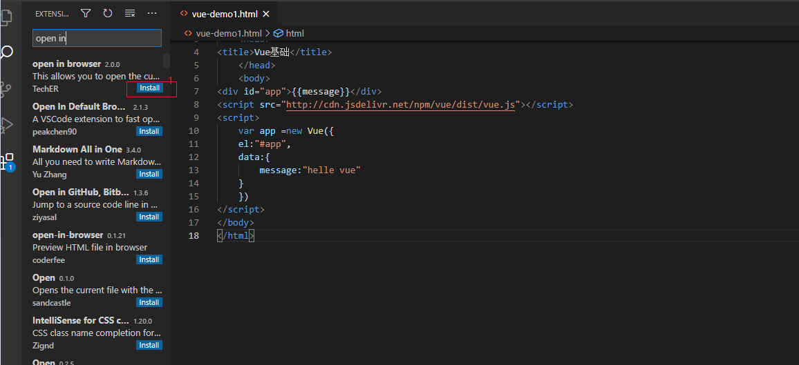799x365 pixels.
Task: Open Source Control view in activity bar
Action: click(5, 89)
